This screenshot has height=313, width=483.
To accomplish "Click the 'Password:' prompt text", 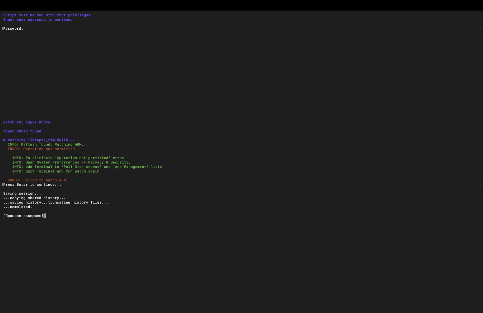I will pyautogui.click(x=13, y=29).
